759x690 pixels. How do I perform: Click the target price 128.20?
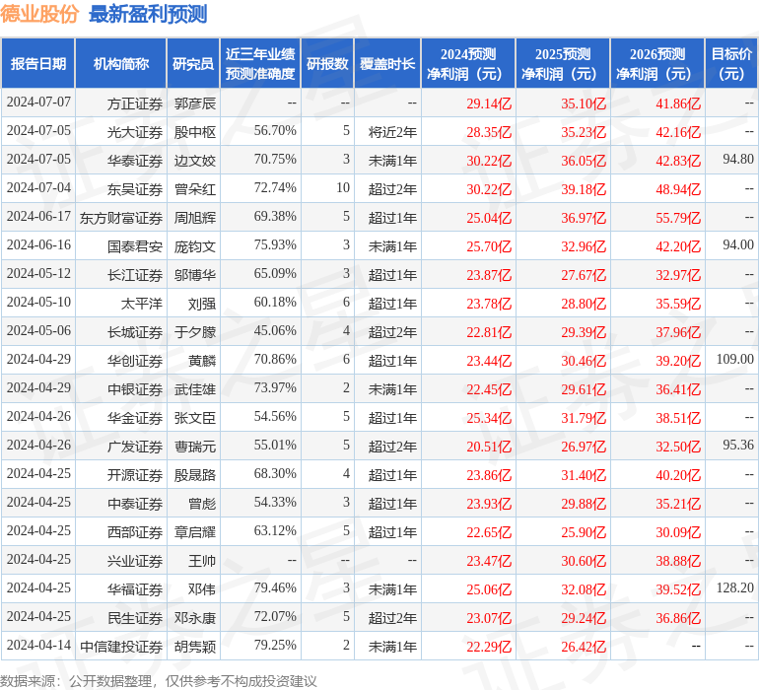[734, 587]
